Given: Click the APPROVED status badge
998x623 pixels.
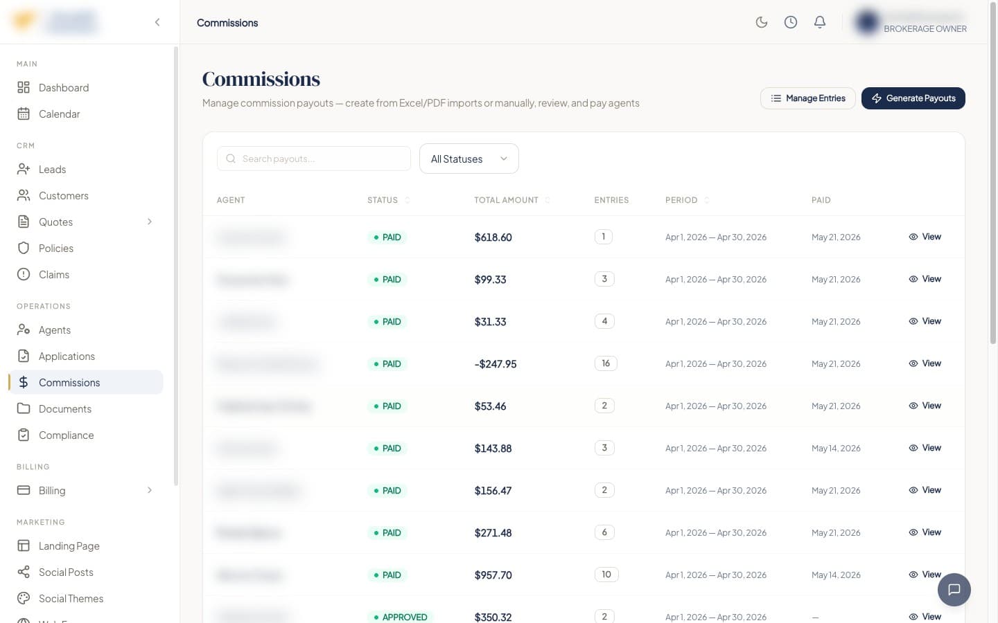Looking at the screenshot, I should coord(401,617).
